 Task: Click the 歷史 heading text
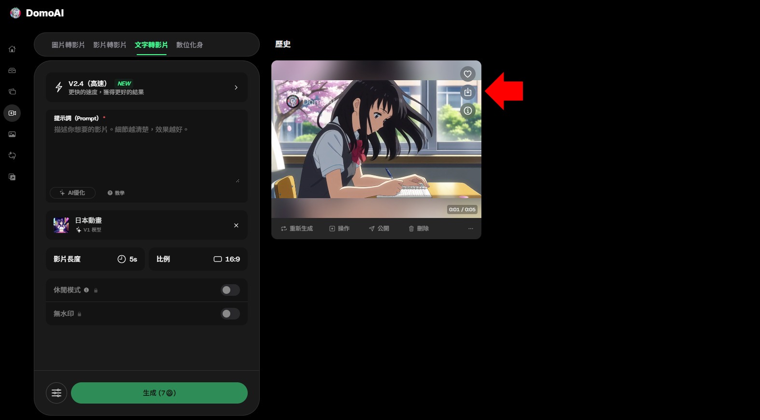coord(283,44)
